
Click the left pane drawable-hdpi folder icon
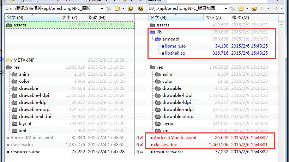click(15, 95)
